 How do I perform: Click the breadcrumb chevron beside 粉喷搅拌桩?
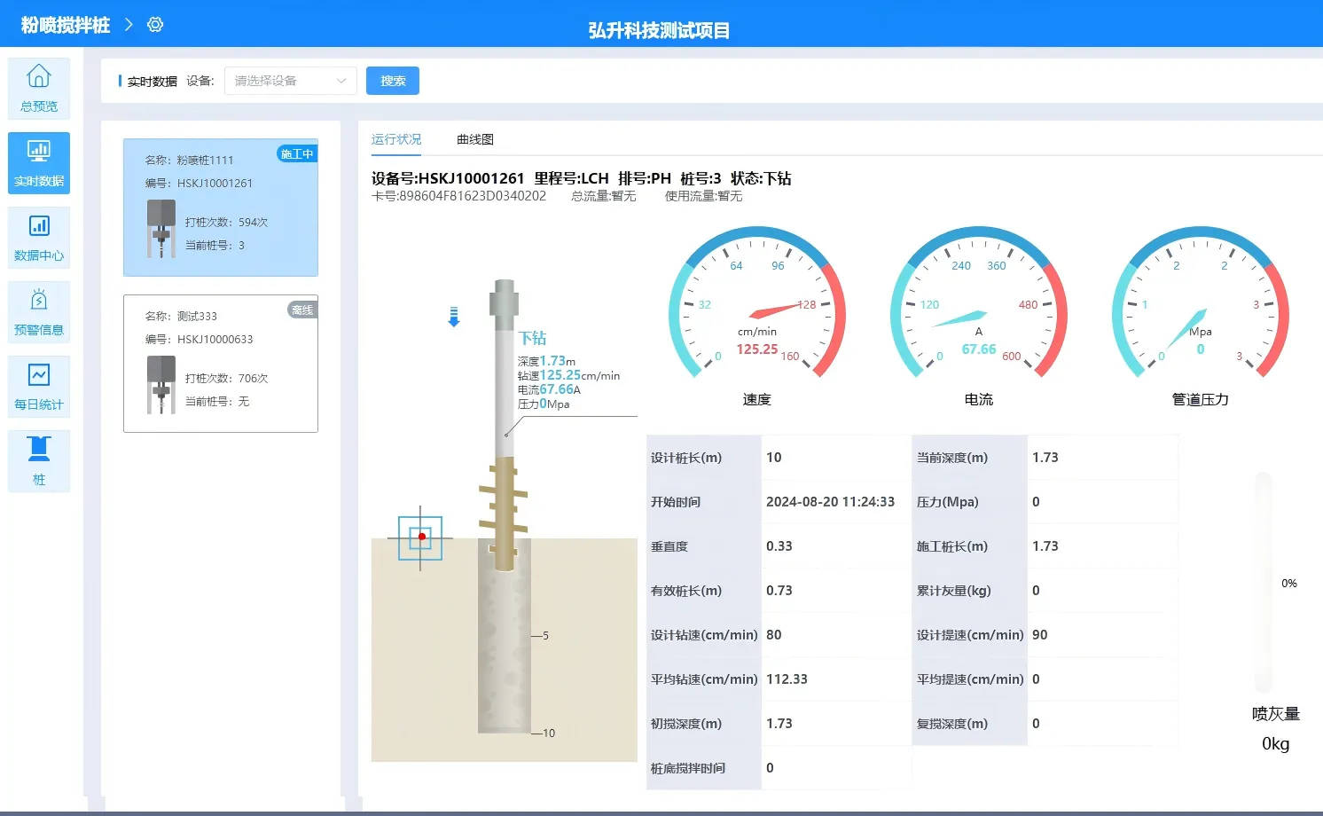[x=129, y=25]
